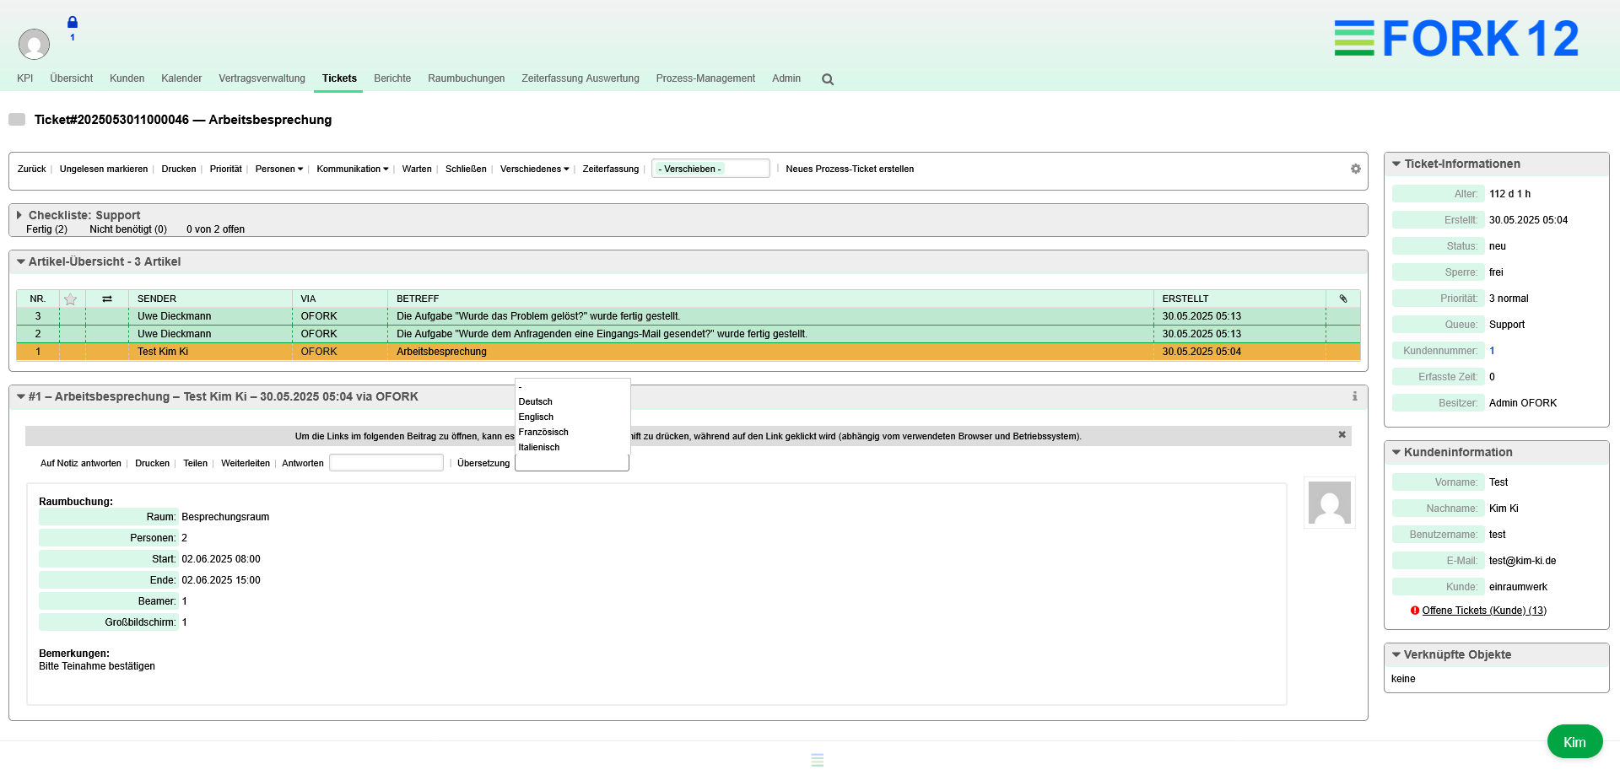The image size is (1620, 775).
Task: Dismiss the link hint notice
Action: [x=1342, y=435]
